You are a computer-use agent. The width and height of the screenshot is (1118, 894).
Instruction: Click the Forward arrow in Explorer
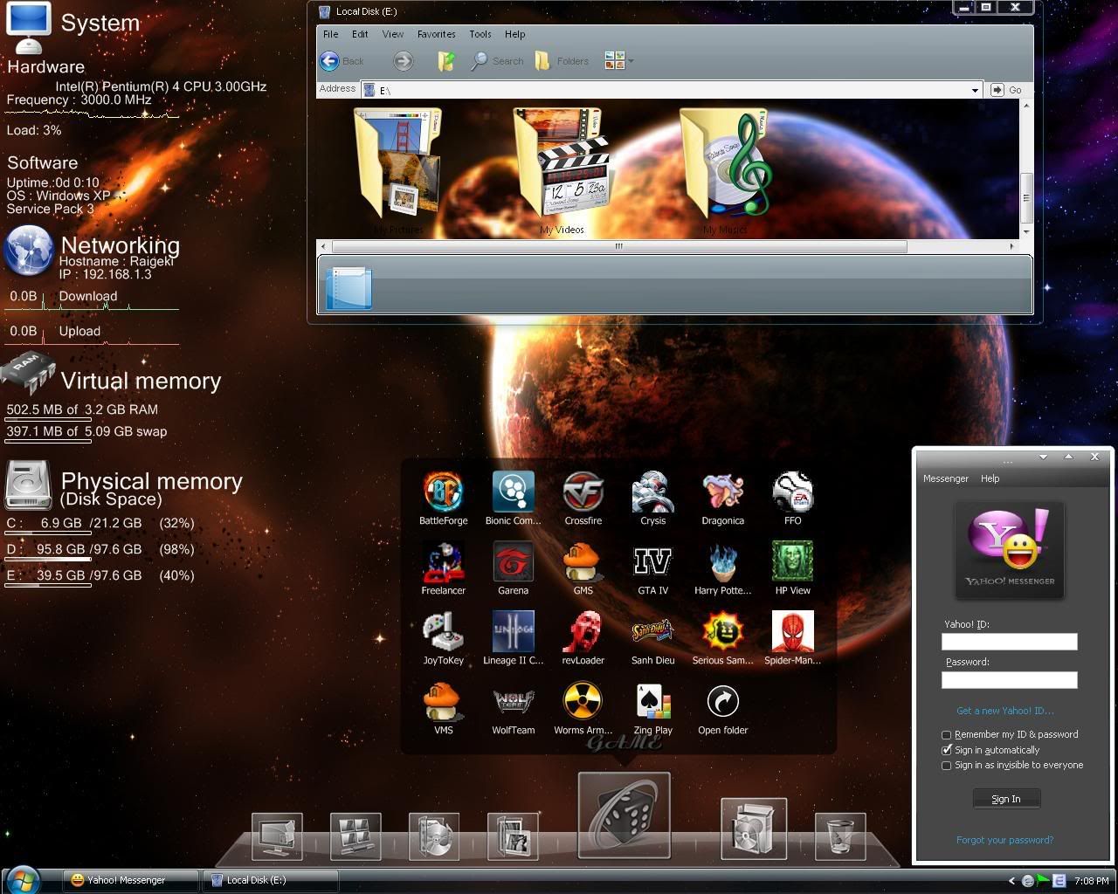click(403, 61)
